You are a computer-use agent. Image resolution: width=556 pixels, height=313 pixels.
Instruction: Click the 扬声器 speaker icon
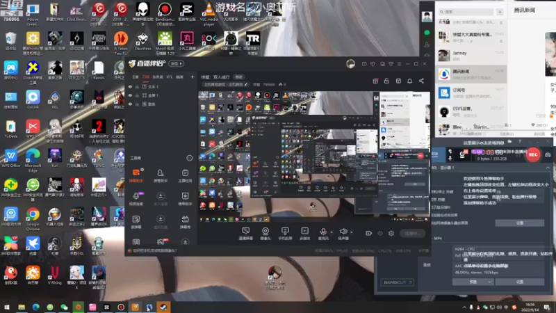tap(343, 234)
